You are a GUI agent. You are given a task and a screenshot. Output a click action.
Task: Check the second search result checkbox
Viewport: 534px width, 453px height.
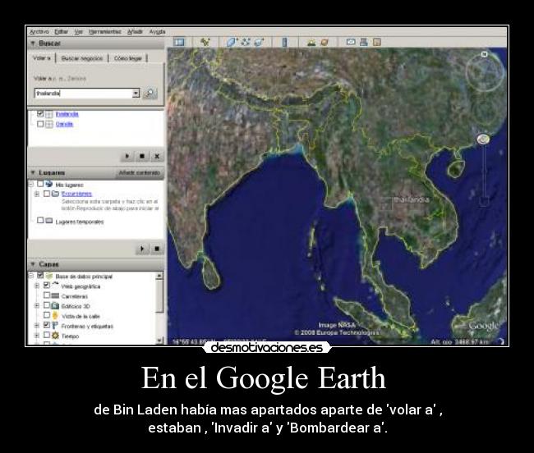(x=40, y=124)
